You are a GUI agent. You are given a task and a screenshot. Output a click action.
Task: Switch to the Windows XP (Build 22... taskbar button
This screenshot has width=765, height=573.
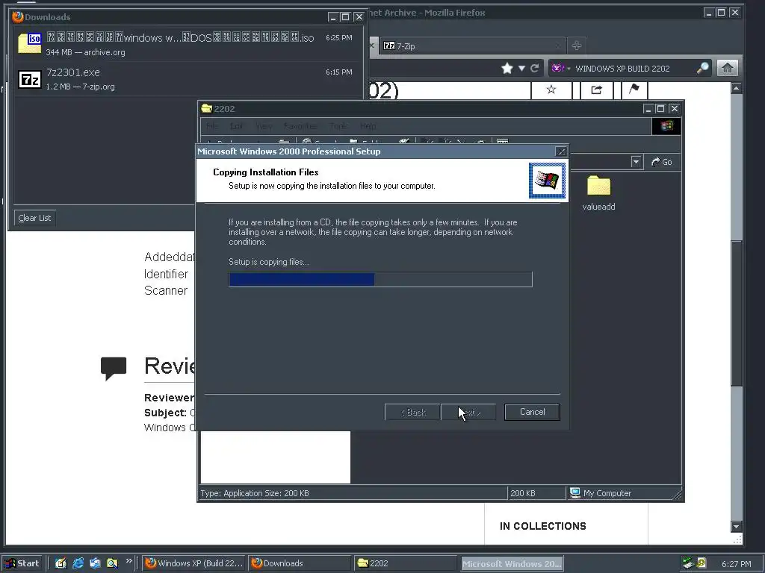click(x=194, y=563)
